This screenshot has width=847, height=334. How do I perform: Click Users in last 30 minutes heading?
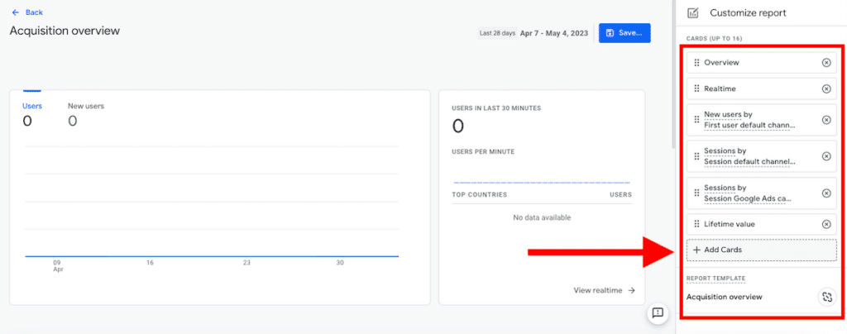(496, 108)
